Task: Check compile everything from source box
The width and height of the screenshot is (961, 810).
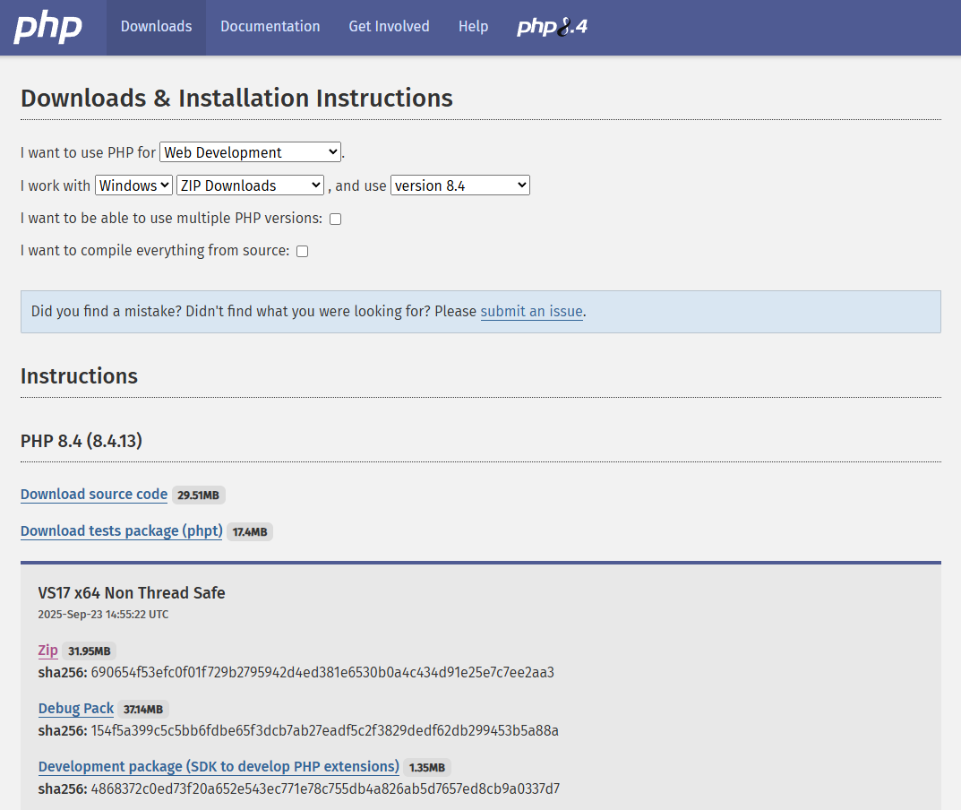Action: tap(302, 252)
